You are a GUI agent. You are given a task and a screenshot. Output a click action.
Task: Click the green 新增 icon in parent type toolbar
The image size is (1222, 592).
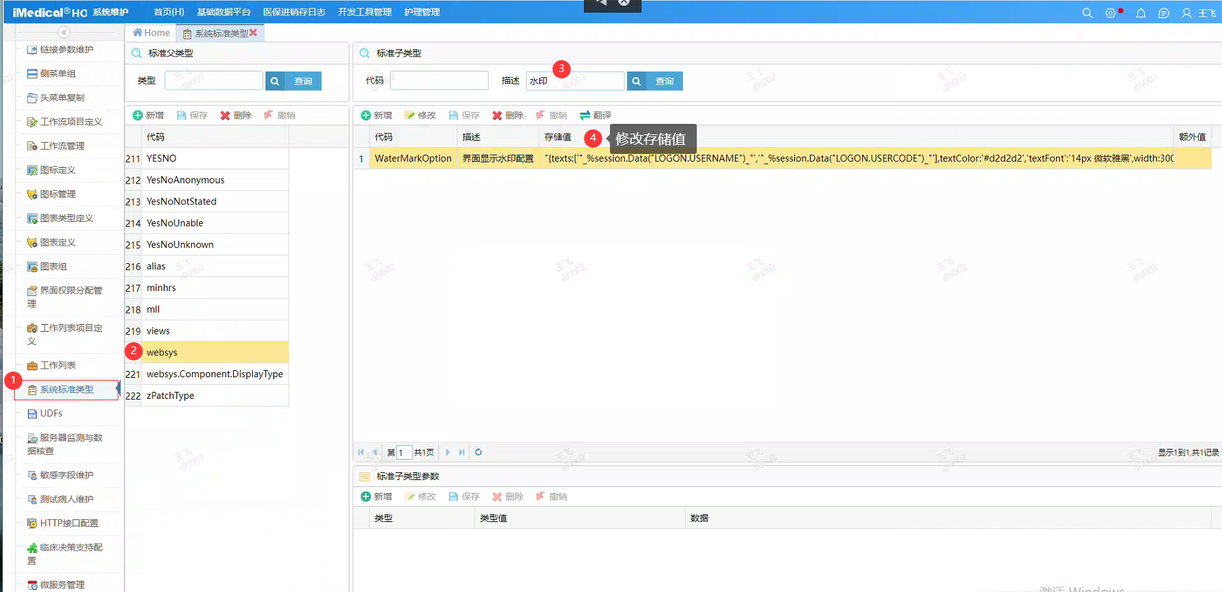point(138,115)
